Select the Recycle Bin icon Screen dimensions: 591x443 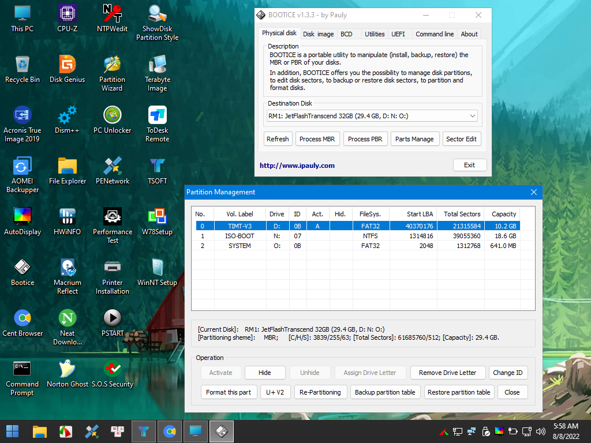[23, 69]
